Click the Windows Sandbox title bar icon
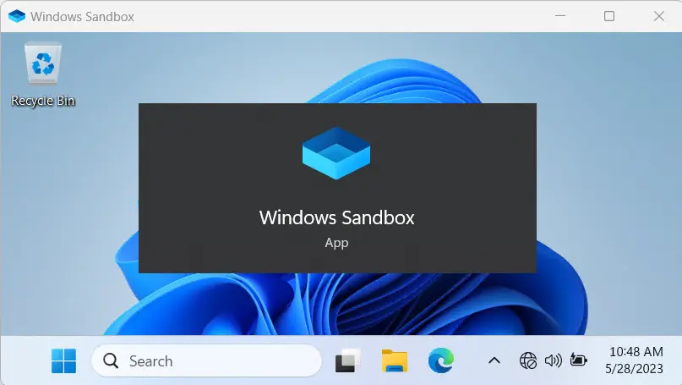 tap(16, 16)
